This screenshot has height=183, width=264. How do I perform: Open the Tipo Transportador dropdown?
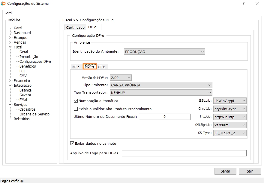tap(161, 93)
